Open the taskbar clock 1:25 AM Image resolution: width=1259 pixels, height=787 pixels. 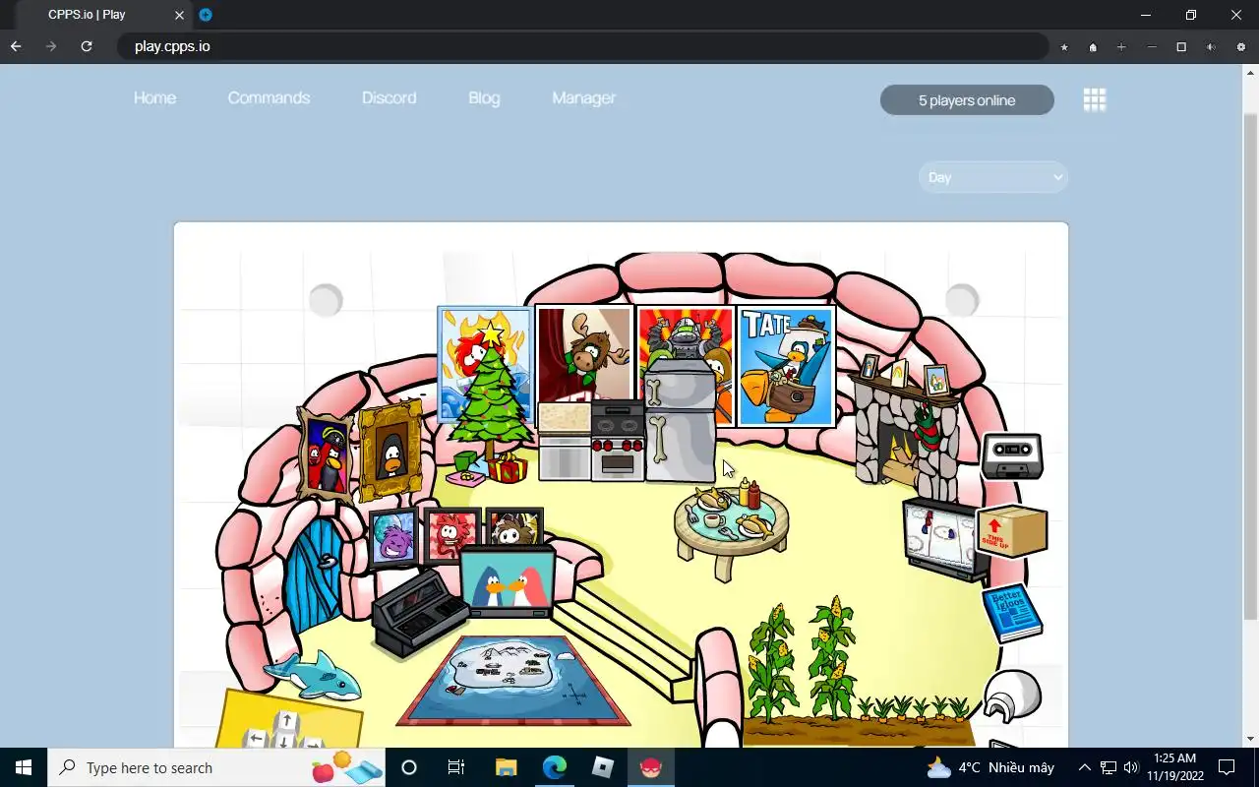(1174, 767)
